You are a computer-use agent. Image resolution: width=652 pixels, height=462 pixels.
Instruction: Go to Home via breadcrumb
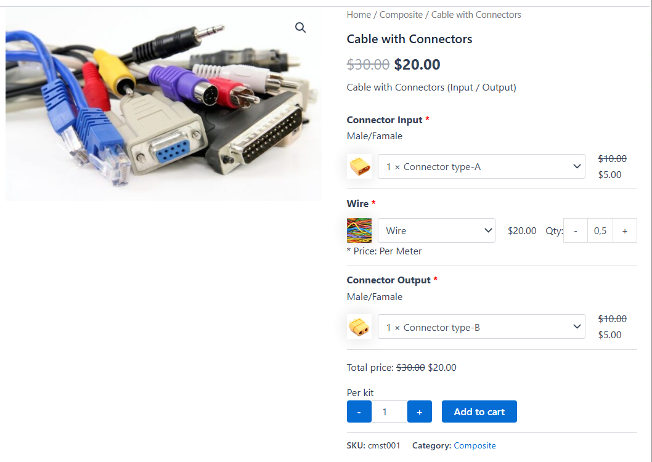pos(359,15)
